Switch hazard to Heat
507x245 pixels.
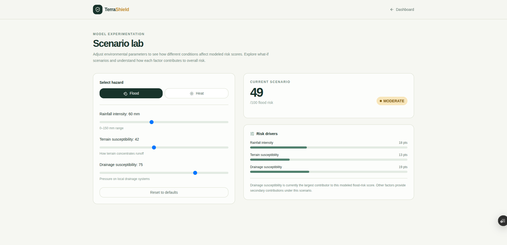click(x=196, y=93)
